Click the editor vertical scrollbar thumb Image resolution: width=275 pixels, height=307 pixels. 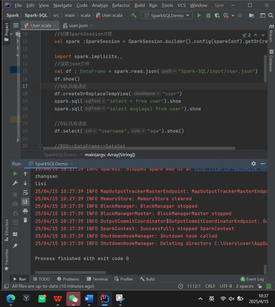tap(265, 69)
